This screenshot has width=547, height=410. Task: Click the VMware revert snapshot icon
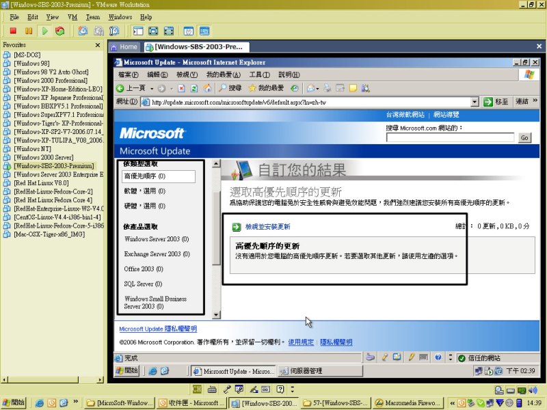click(98, 31)
